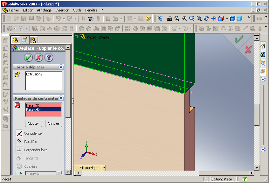Viewport: 269px width, 183px height.
Task: Choose the Coaxiale constraint
Action: pos(19,166)
